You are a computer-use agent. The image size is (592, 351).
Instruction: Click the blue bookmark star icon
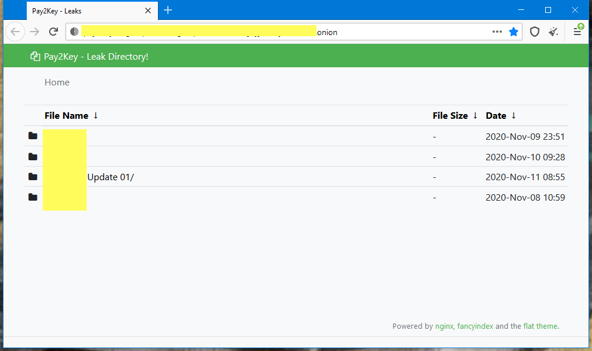(x=514, y=32)
